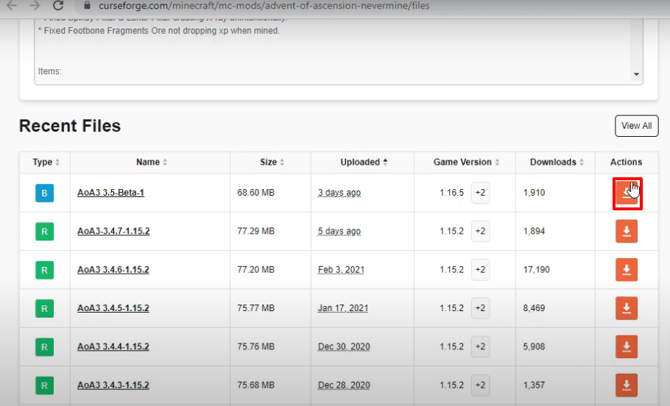Viewport: 670px width, 406px height.
Task: Sort files by the Name column
Action: pyautogui.click(x=152, y=163)
